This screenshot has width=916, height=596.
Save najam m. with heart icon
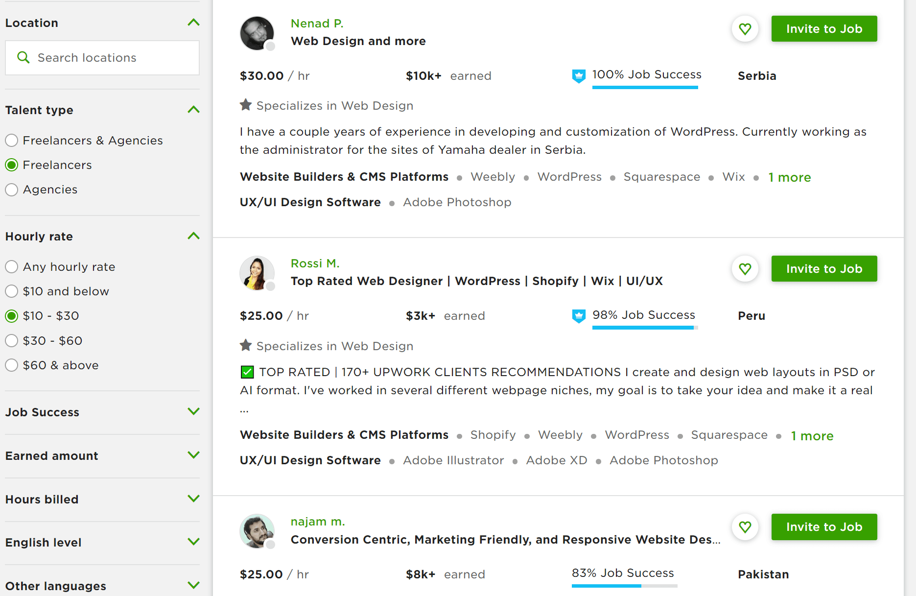[x=745, y=527]
